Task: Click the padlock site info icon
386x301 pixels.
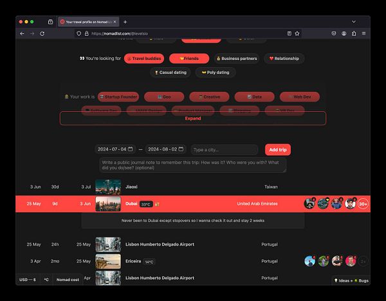Action: tap(87, 34)
